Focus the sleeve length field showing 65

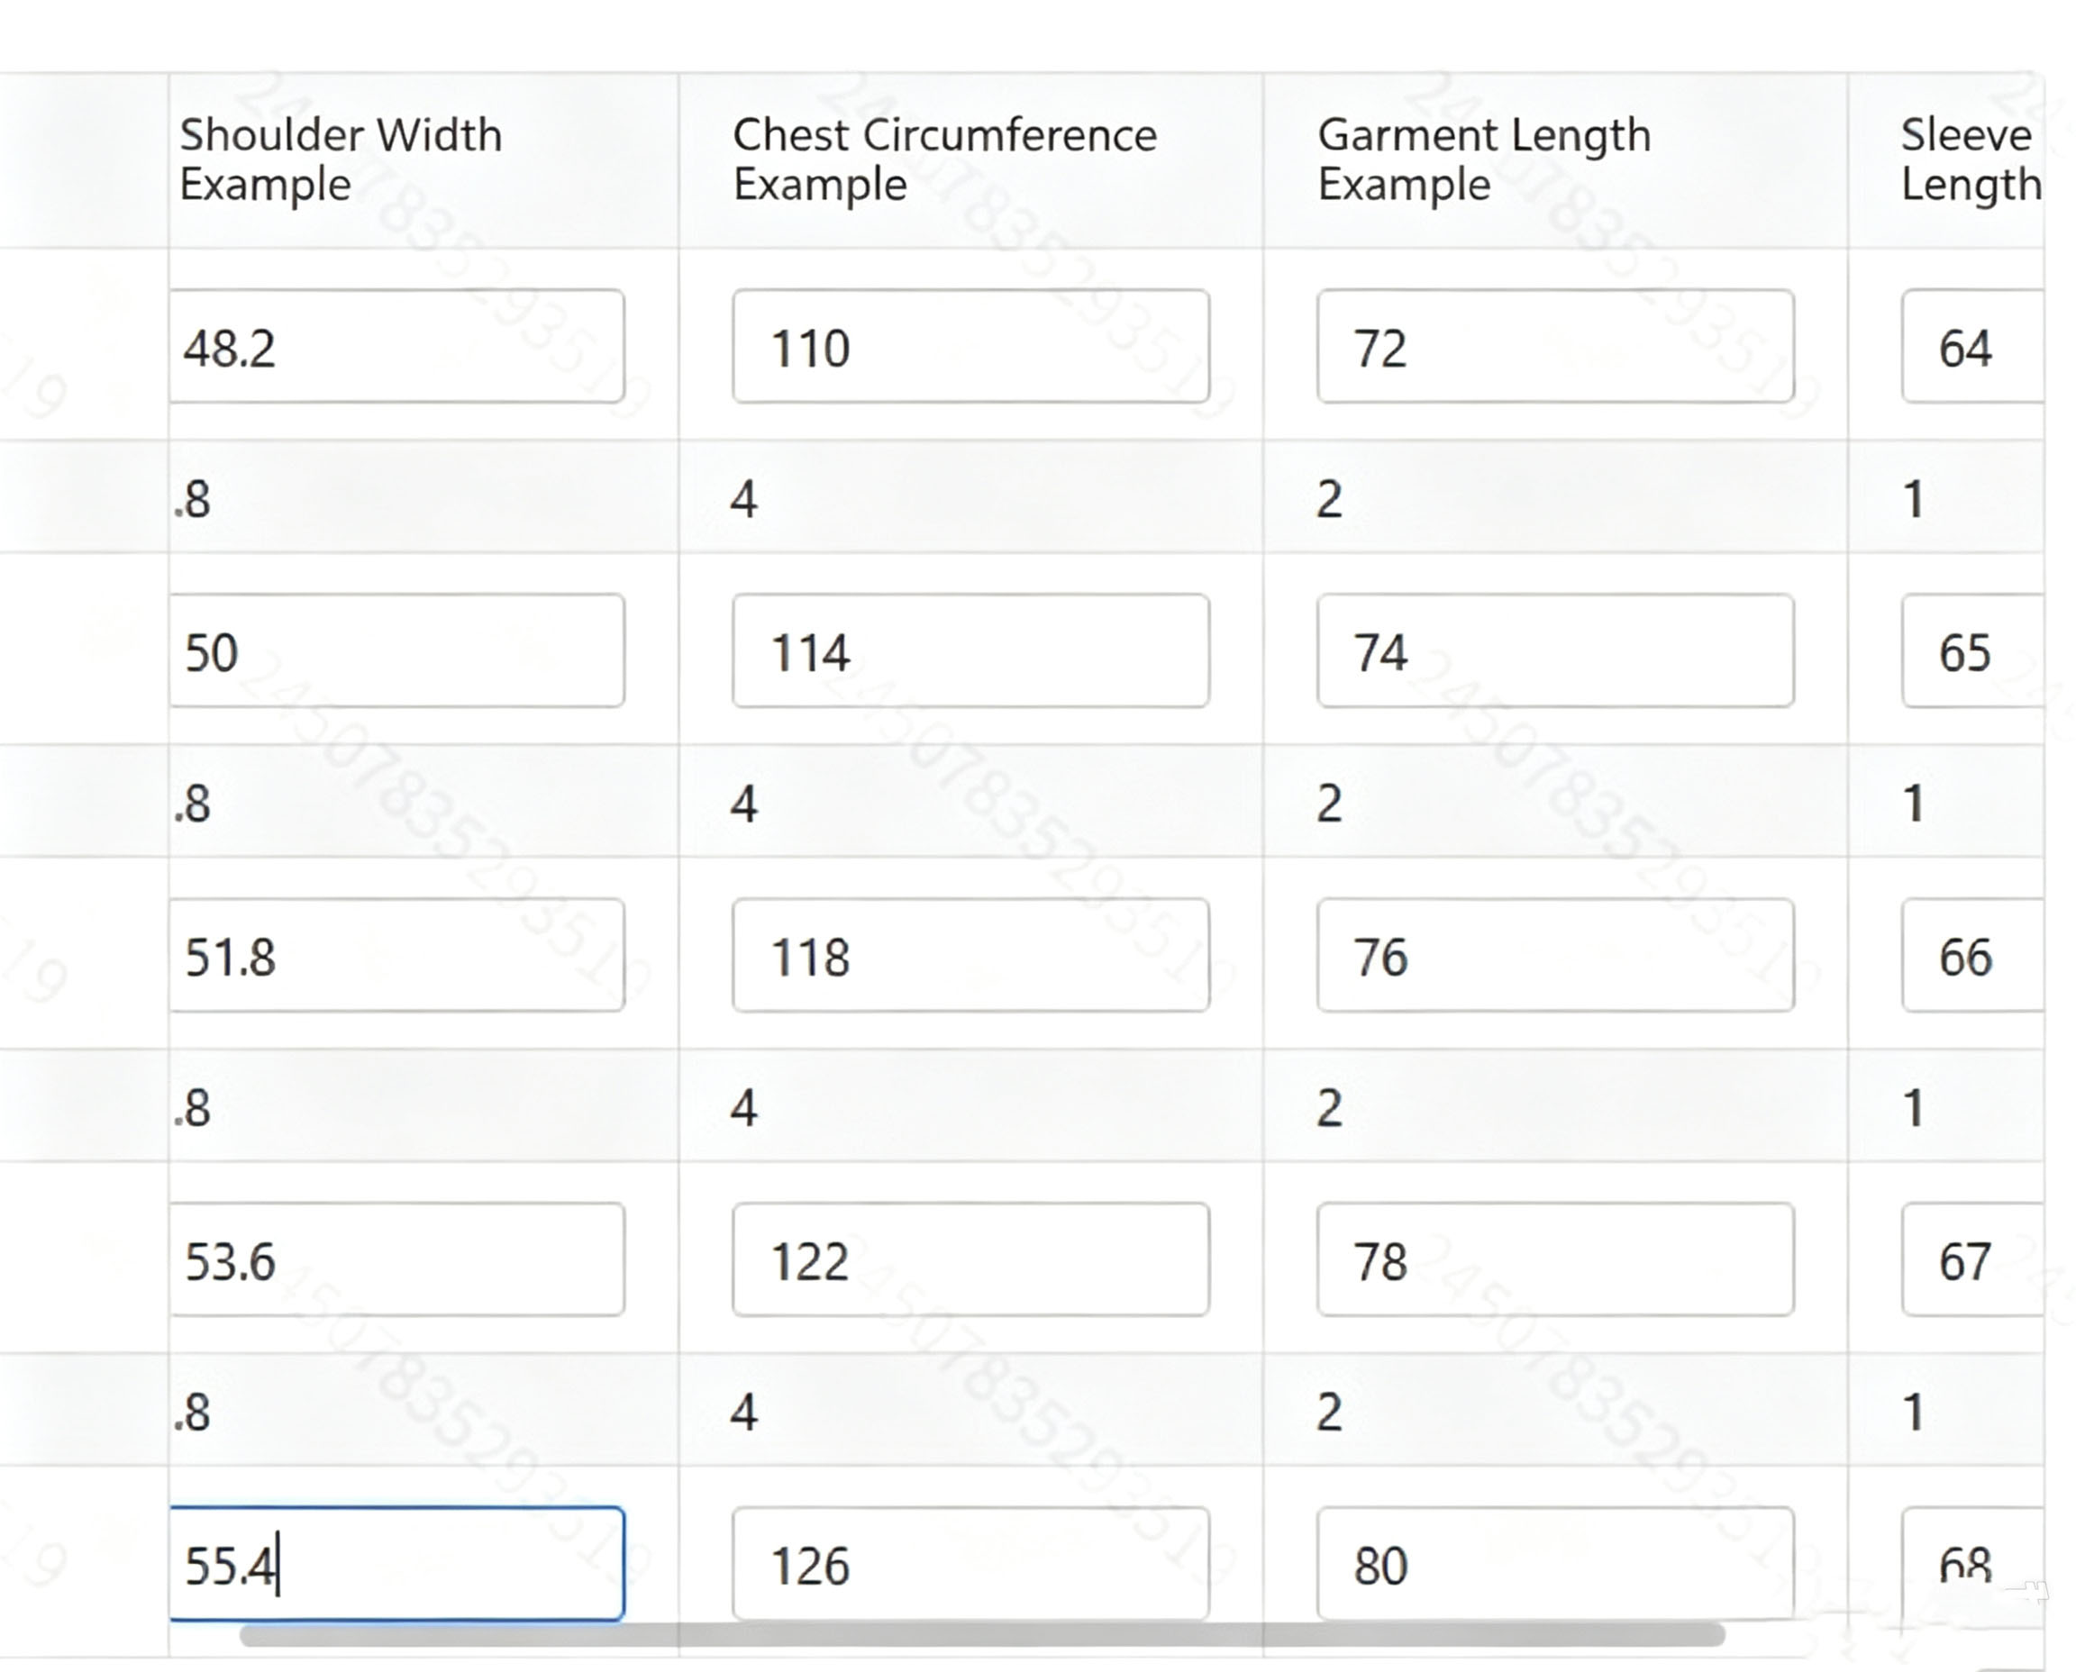1973,651
